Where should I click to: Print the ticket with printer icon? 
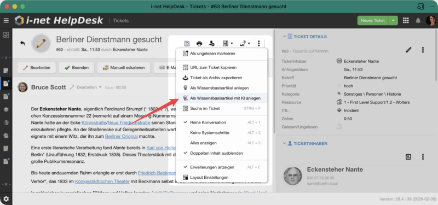coord(199,43)
